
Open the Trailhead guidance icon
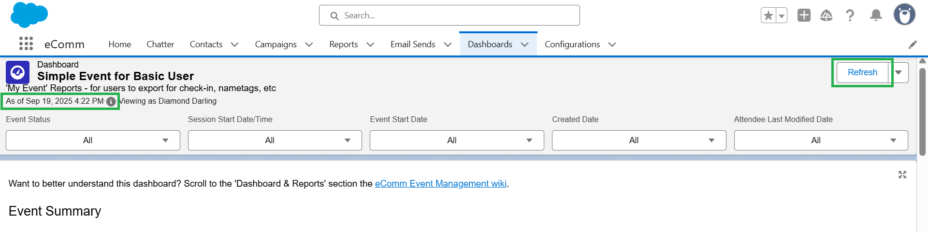pos(826,15)
